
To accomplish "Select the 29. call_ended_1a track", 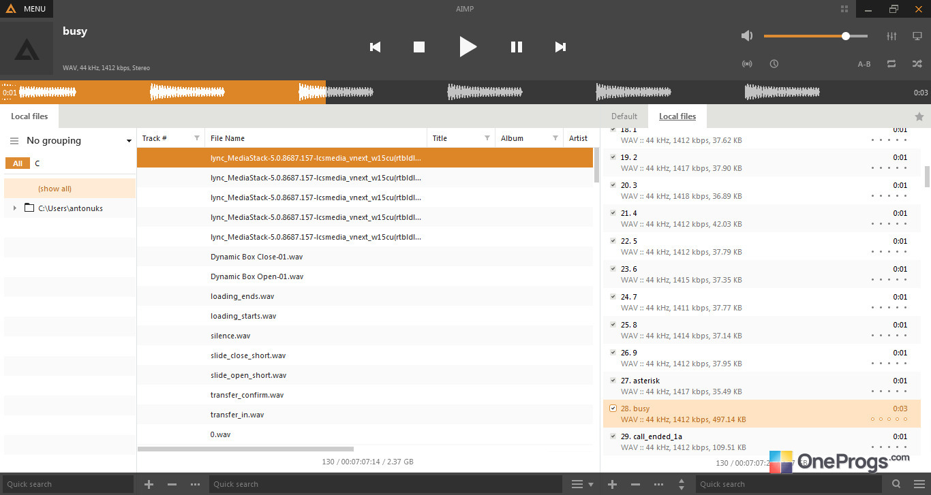I will pyautogui.click(x=761, y=441).
